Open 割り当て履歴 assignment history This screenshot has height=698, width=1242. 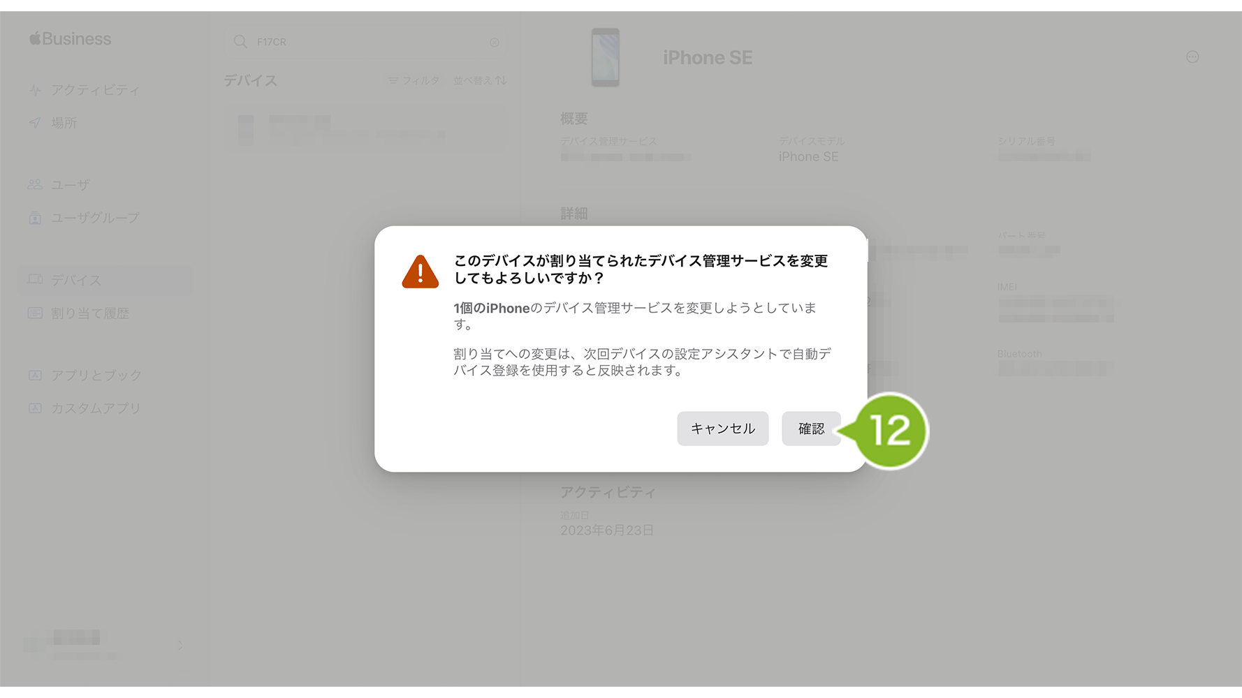tap(89, 313)
